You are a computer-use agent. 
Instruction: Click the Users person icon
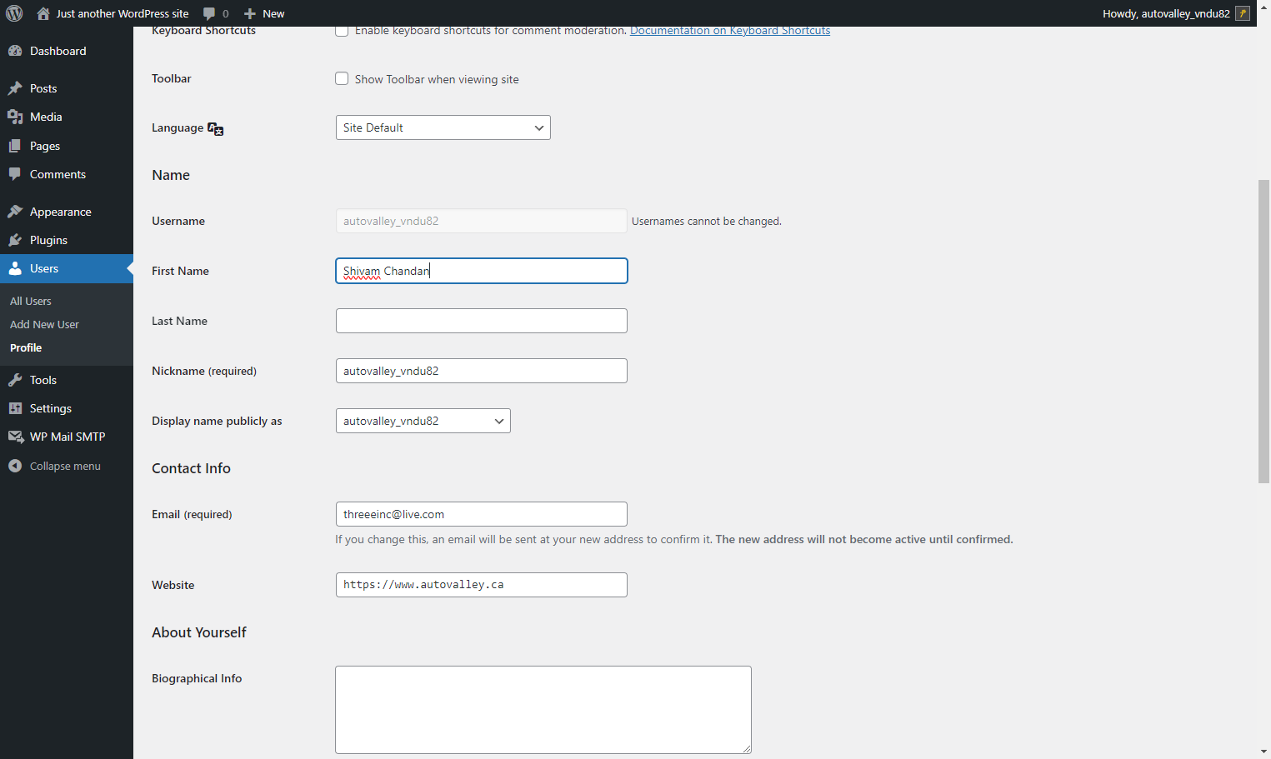pos(15,268)
